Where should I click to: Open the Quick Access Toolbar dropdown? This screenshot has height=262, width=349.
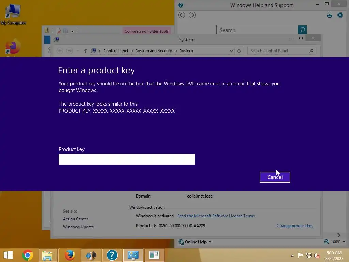click(72, 31)
